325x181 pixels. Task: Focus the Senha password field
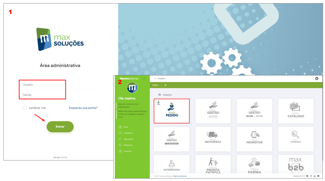pos(60,95)
